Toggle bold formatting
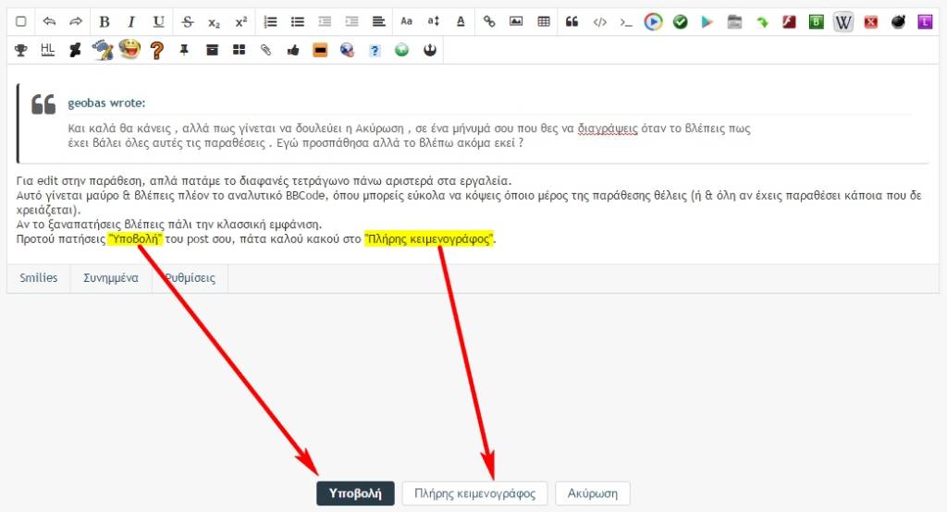Viewport: 947px width, 512px height. 104,22
